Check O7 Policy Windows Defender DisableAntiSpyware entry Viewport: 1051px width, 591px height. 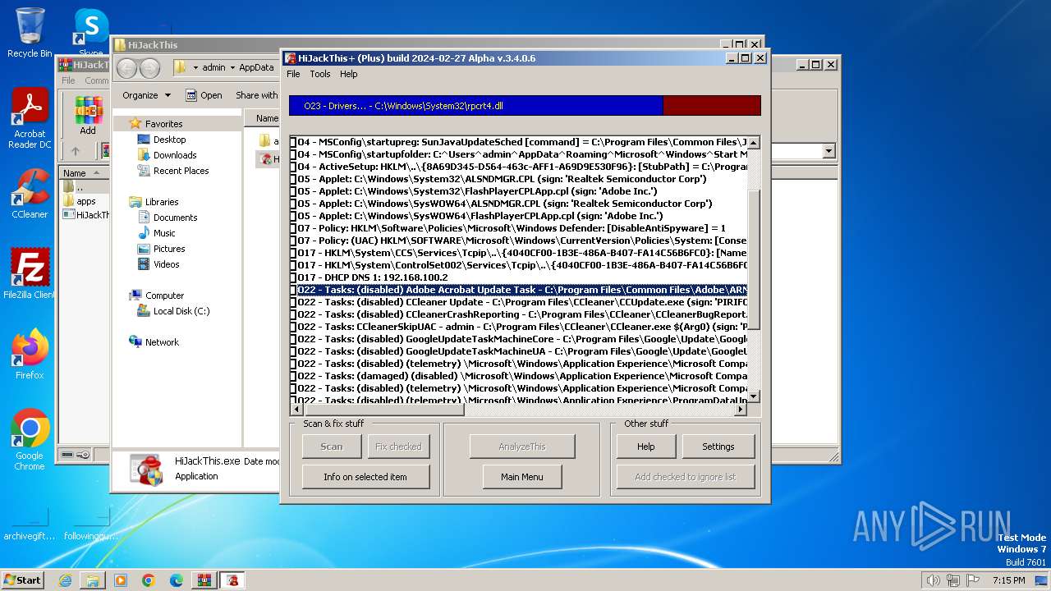294,228
